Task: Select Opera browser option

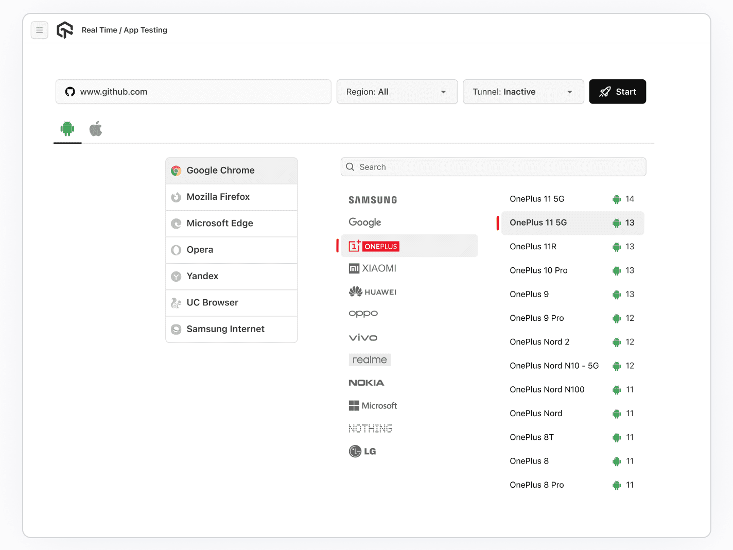Action: [231, 250]
